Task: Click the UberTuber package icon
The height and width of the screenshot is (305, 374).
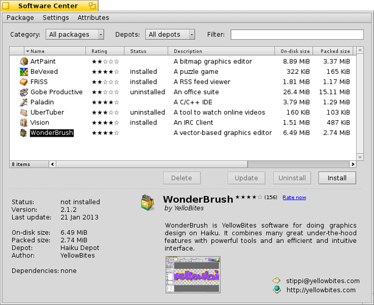Action: 24,112
